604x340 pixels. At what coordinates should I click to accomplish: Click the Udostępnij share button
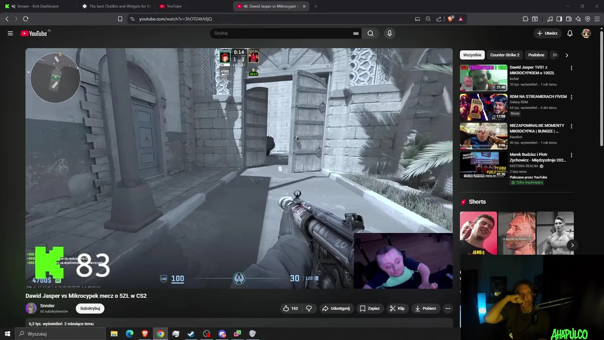tap(336, 308)
